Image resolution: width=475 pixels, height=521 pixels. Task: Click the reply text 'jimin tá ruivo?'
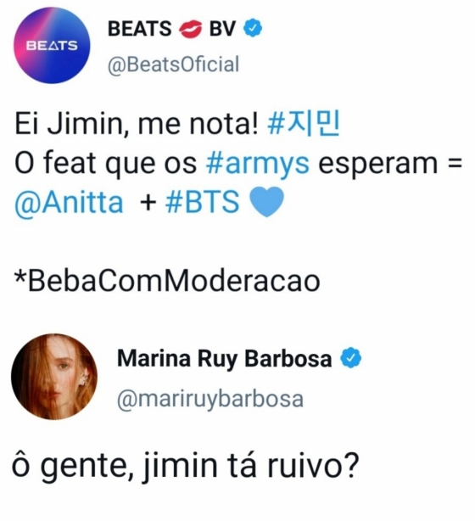252,465
